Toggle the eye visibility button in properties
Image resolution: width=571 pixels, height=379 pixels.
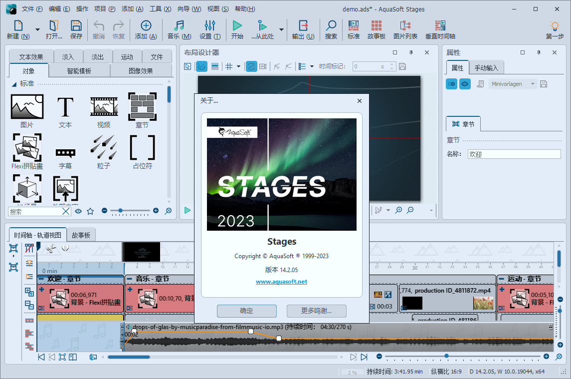pyautogui.click(x=465, y=84)
